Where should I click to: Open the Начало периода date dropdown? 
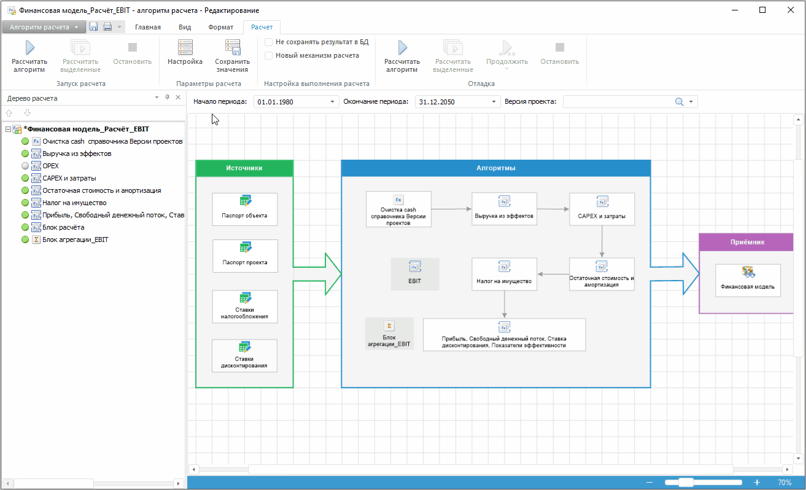333,102
